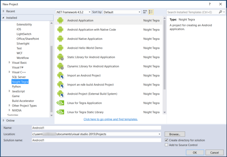Screen dimensions: 227x157
Task: Click template list scroll up arrow
Action: pyautogui.click(x=165, y=18)
